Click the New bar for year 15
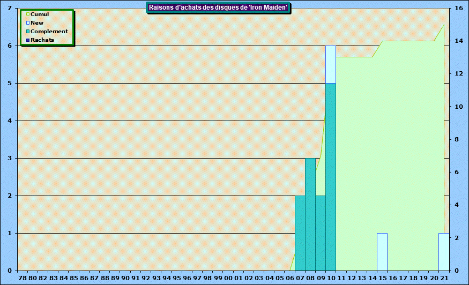The width and height of the screenshot is (469, 285). coord(382,252)
